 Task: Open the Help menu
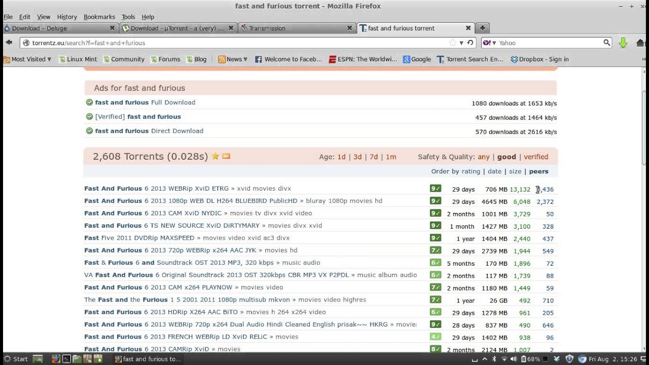click(x=148, y=17)
